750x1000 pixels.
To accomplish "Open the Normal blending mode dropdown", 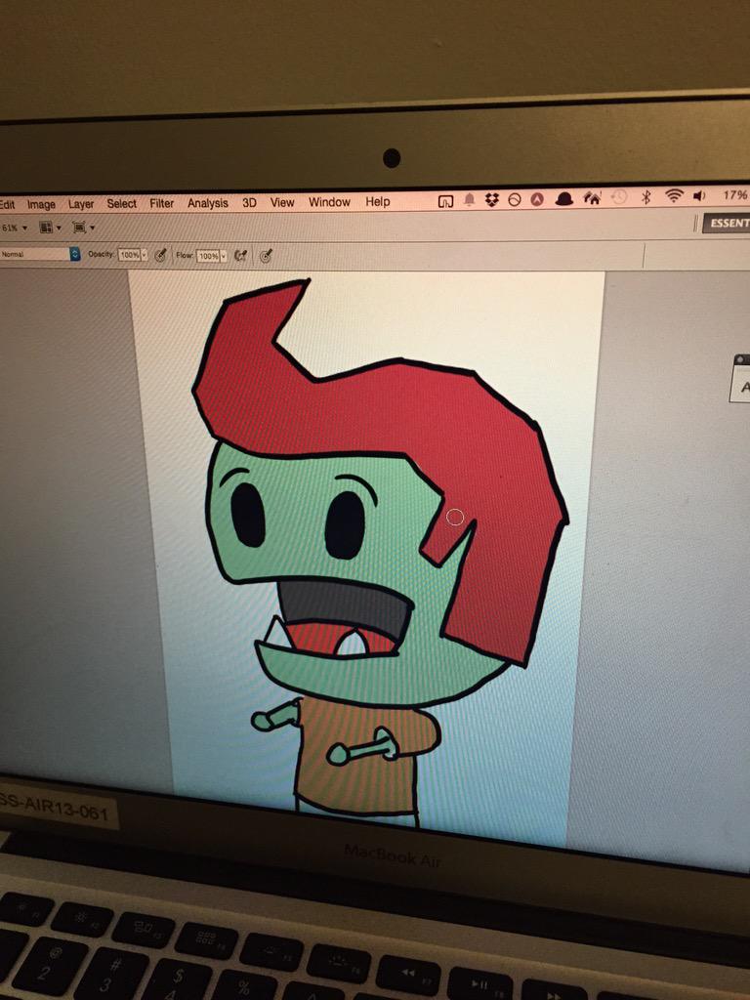I will [39, 254].
